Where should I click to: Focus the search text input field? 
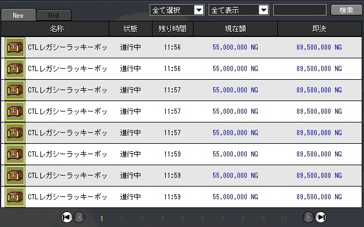[300, 10]
